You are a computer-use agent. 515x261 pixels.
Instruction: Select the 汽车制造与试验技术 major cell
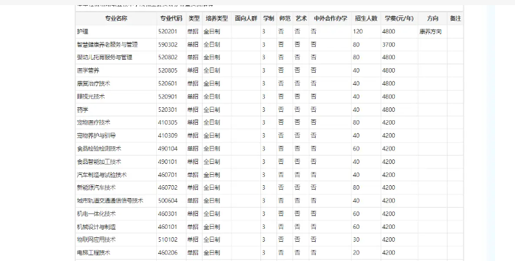click(102, 174)
